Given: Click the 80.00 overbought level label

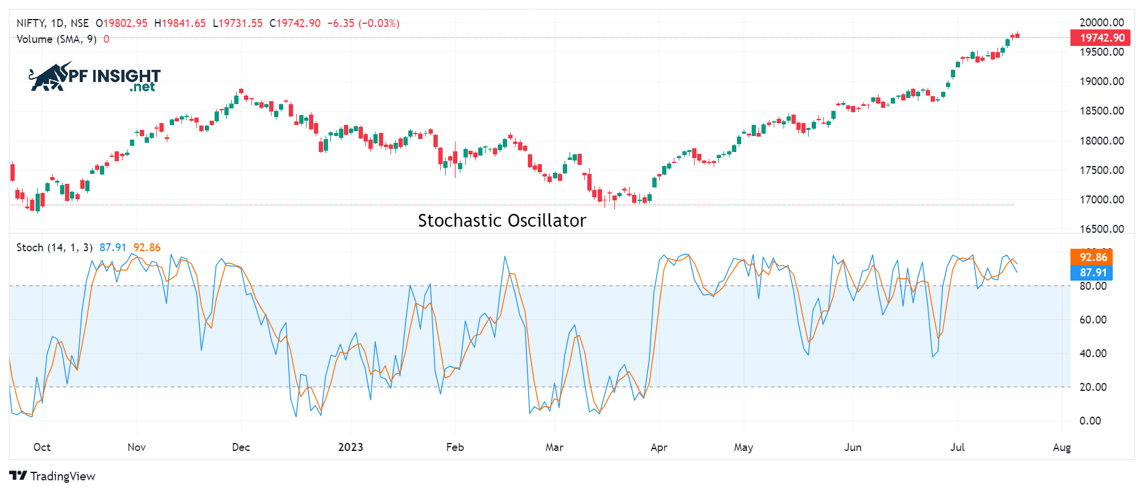Looking at the screenshot, I should (1093, 286).
